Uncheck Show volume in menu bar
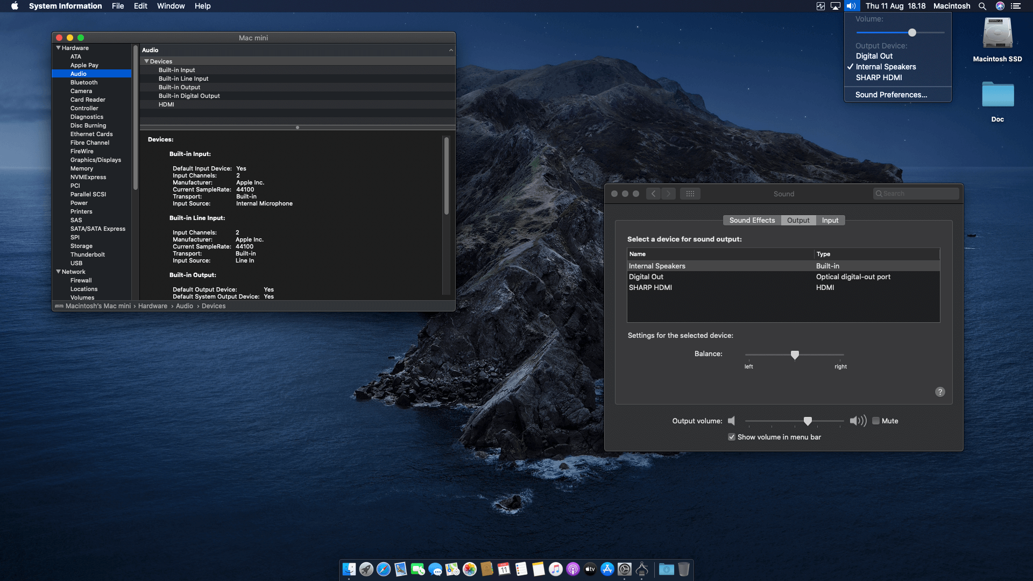1033x581 pixels. (732, 437)
